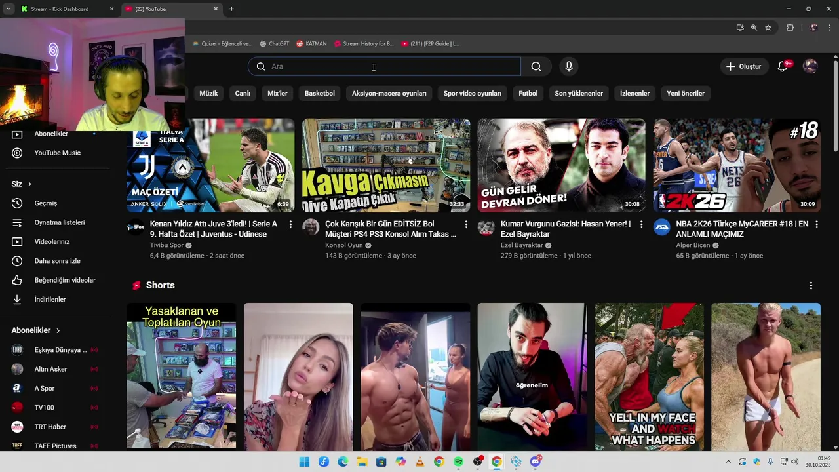The image size is (839, 472).
Task: Open the Shorts shelf three-dot menu
Action: pos(811,285)
